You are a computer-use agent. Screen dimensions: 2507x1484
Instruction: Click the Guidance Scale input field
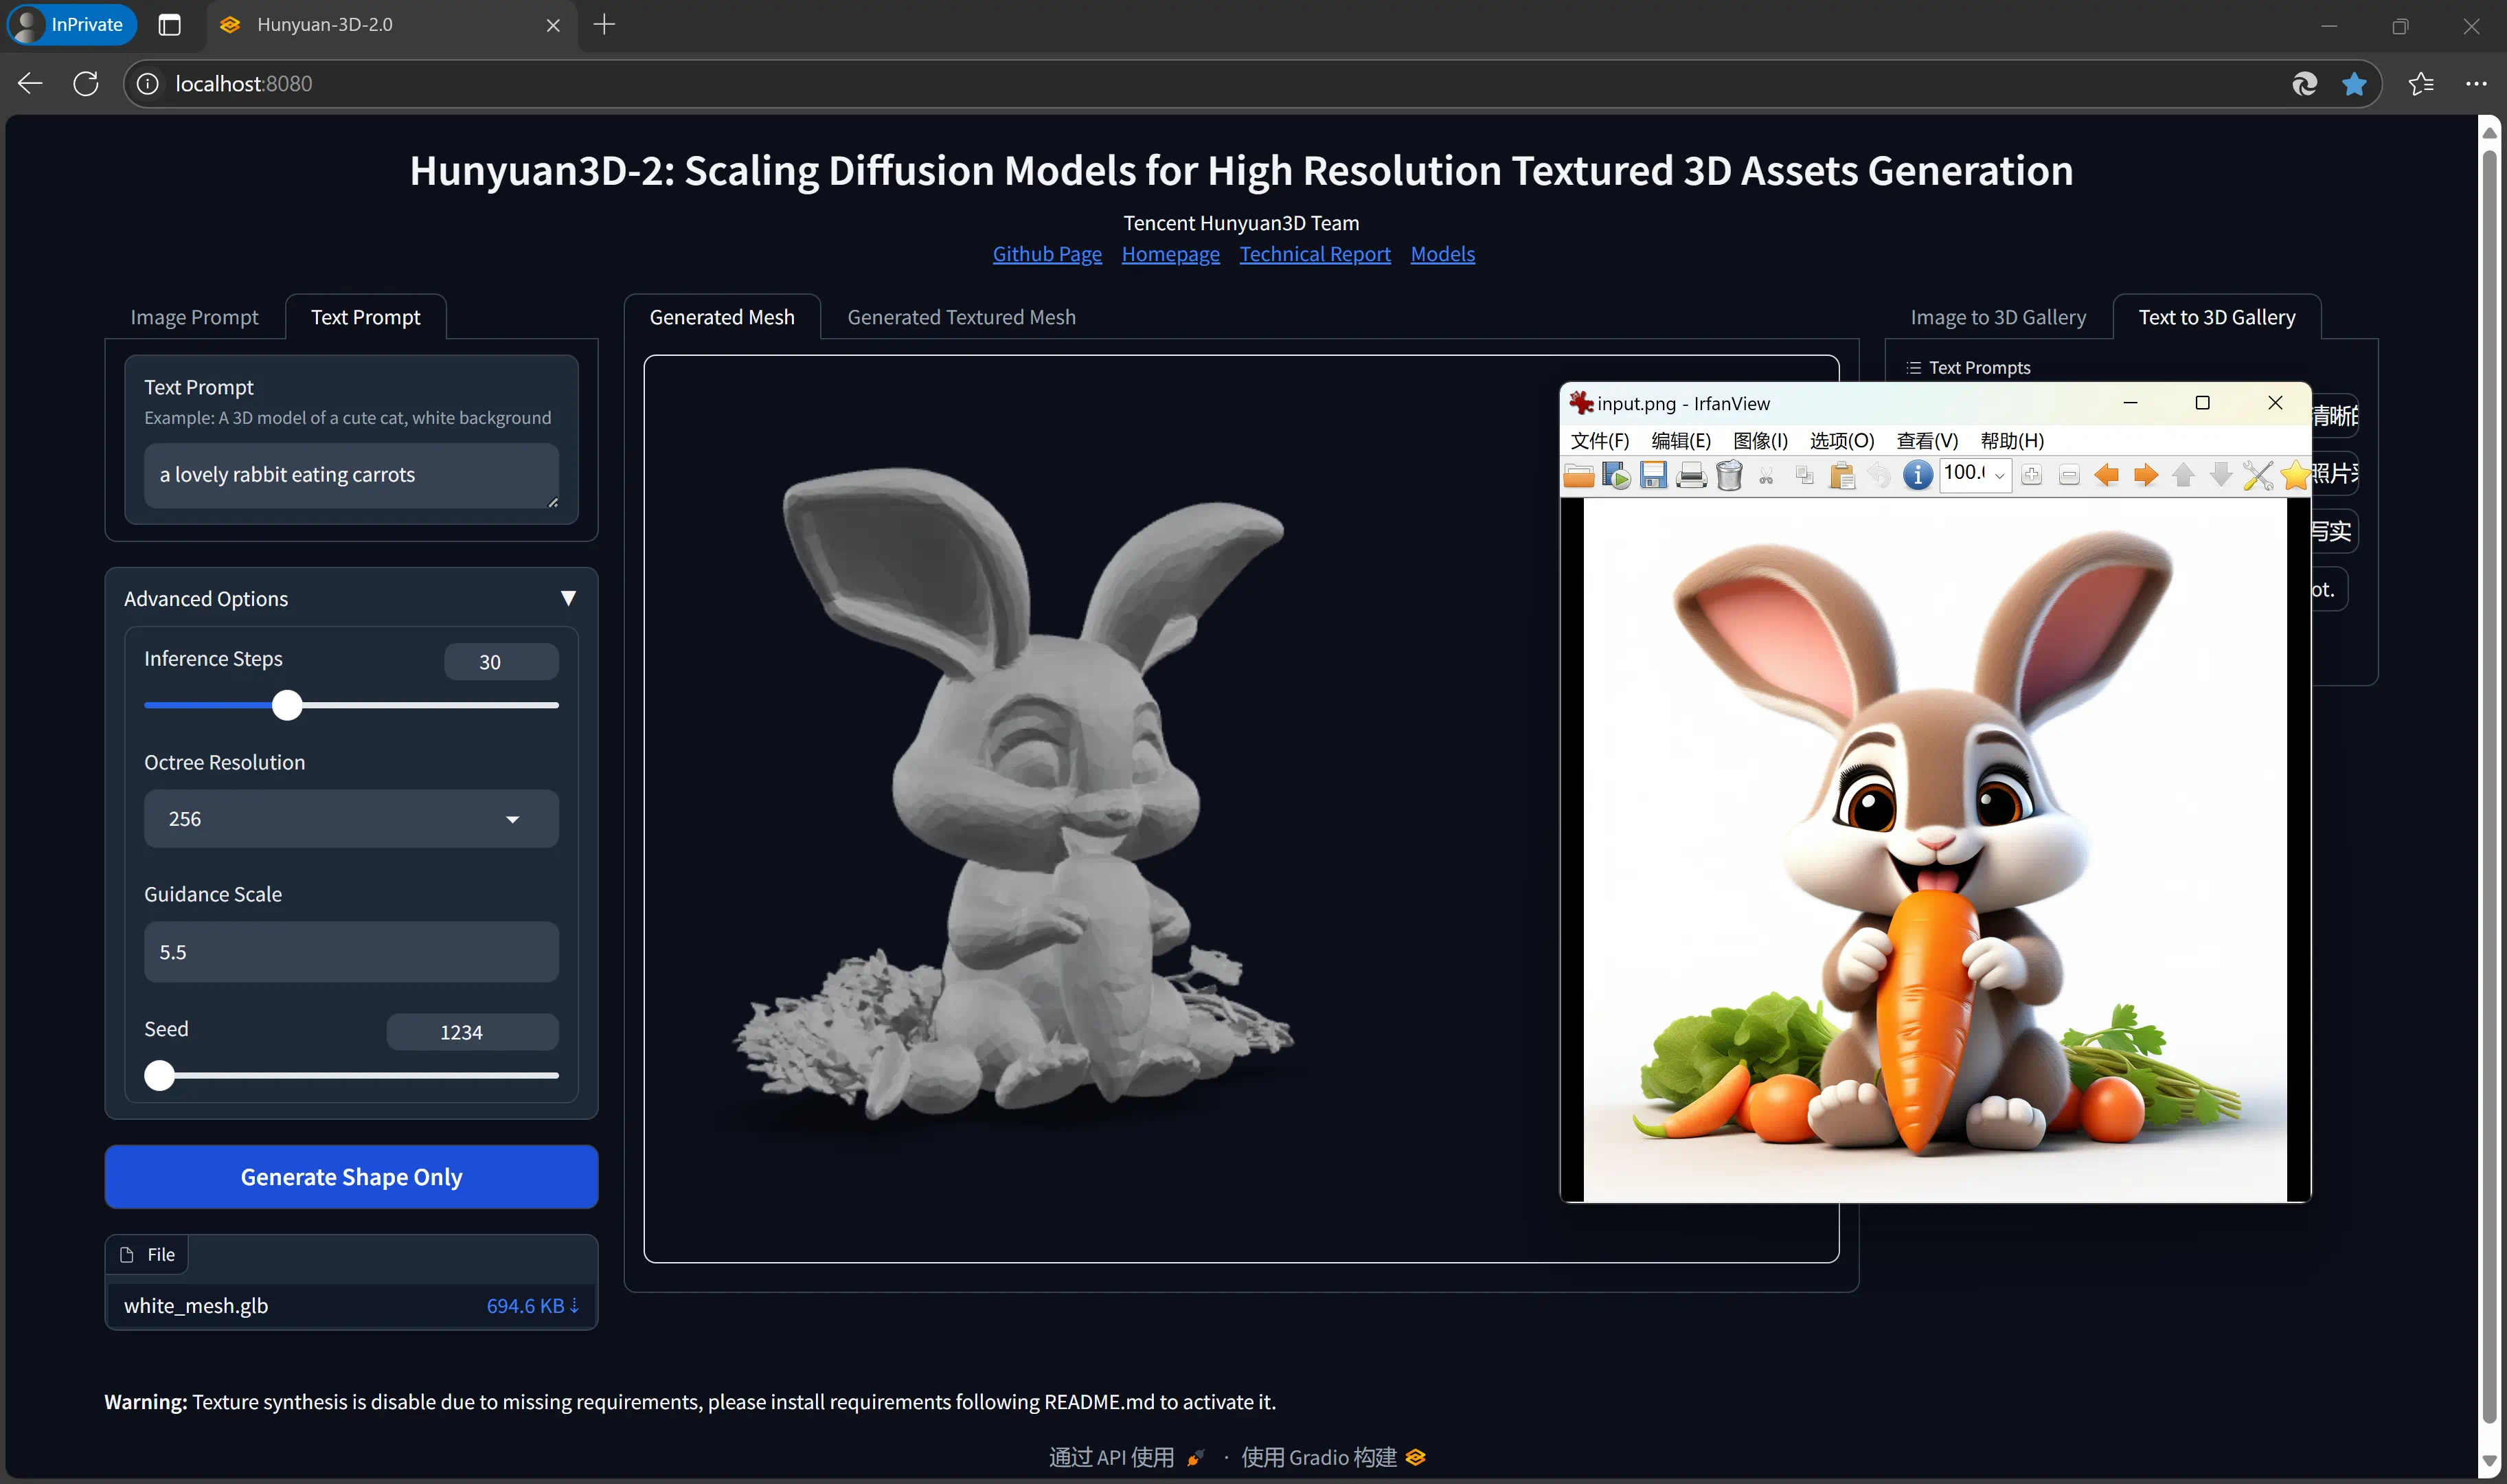pyautogui.click(x=351, y=952)
